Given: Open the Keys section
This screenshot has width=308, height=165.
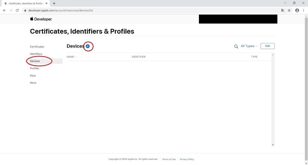Looking at the screenshot, I should coord(33,76).
